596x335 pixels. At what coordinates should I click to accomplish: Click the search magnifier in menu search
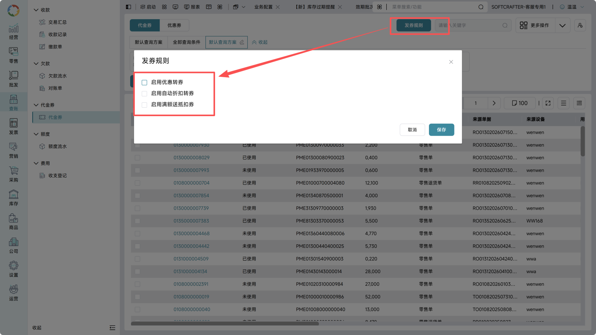point(481,7)
